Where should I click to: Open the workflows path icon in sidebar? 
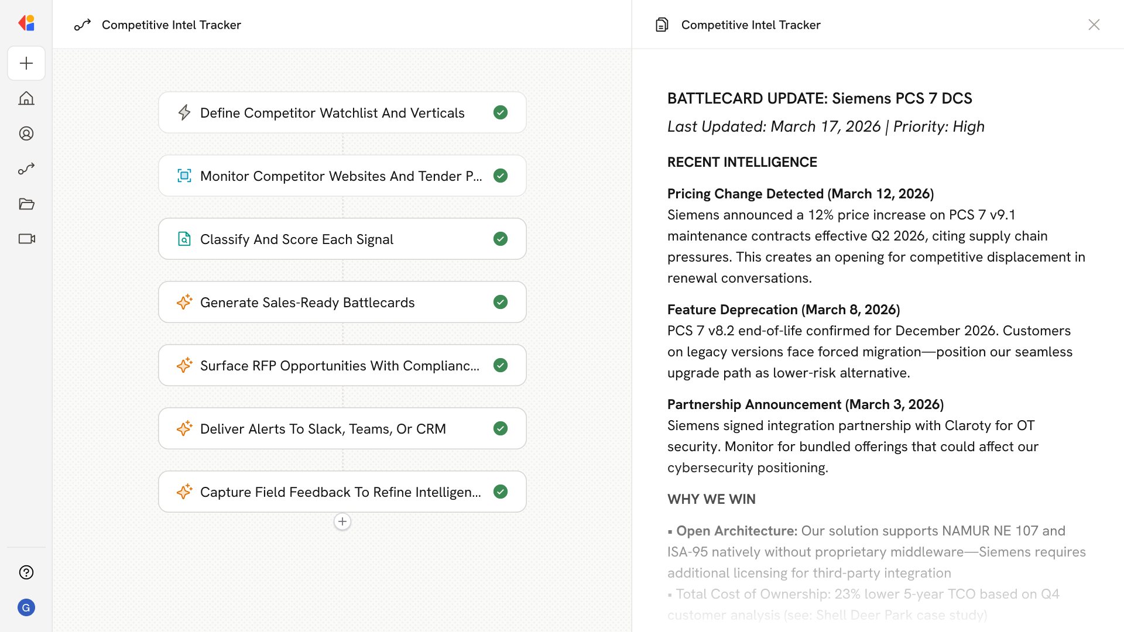click(x=26, y=169)
